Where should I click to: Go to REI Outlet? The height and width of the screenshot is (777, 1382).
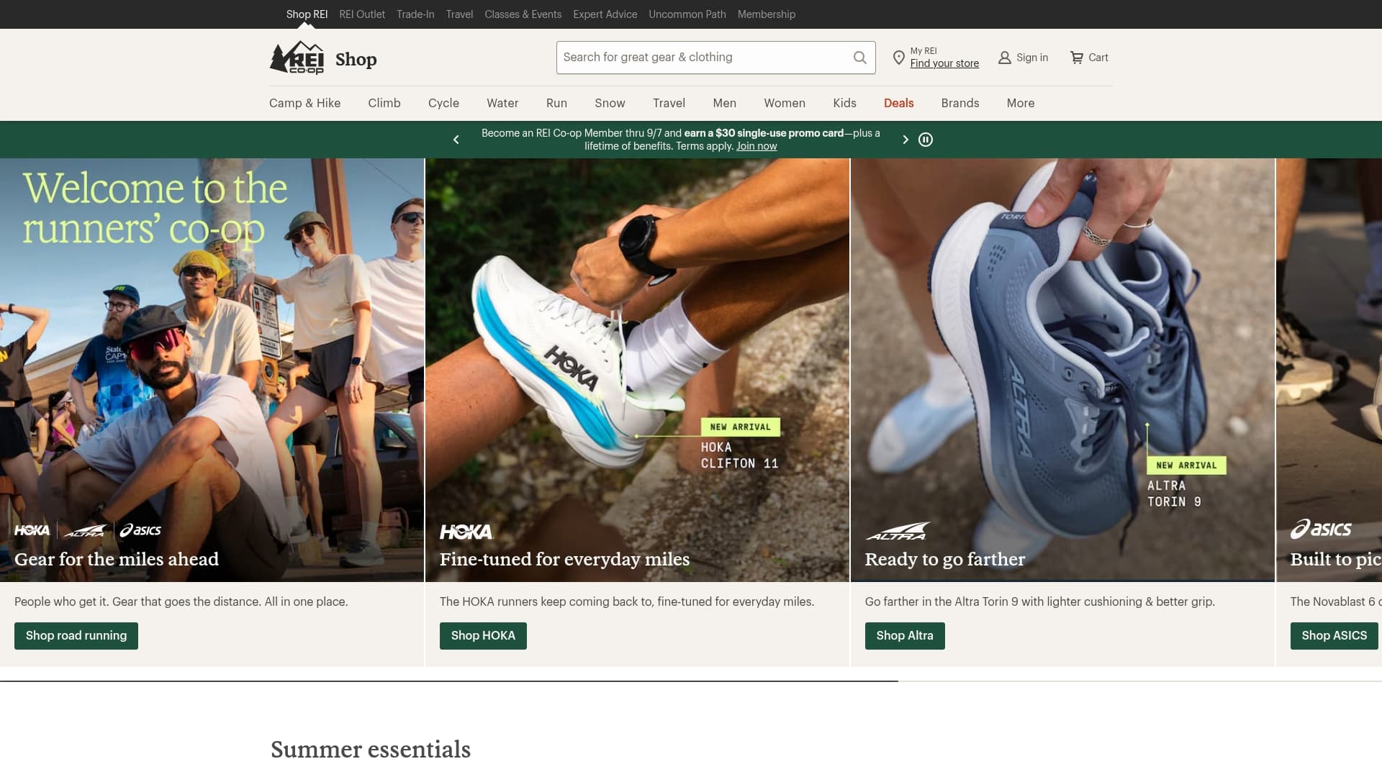[362, 14]
